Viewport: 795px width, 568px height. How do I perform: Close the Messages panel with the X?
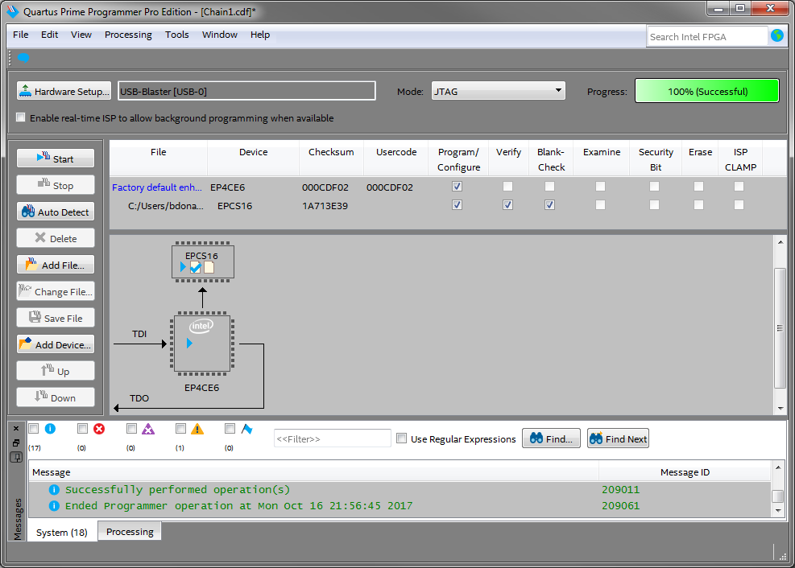16,428
